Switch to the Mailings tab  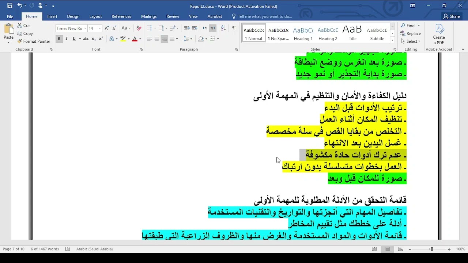(x=149, y=16)
